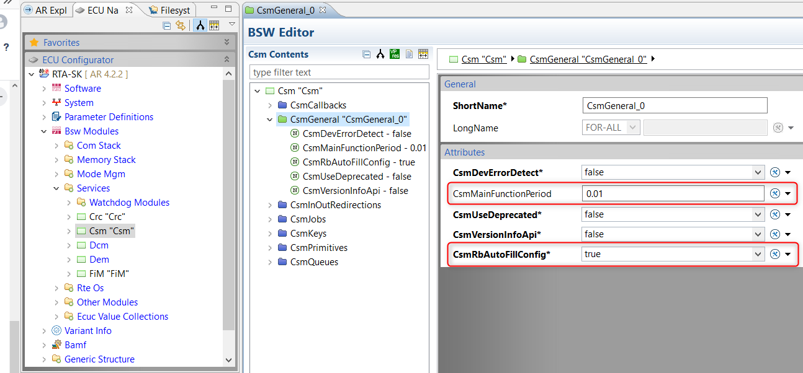Screen dimensions: 803x373
Task: Expand the Com Stack folder
Action: pos(56,146)
